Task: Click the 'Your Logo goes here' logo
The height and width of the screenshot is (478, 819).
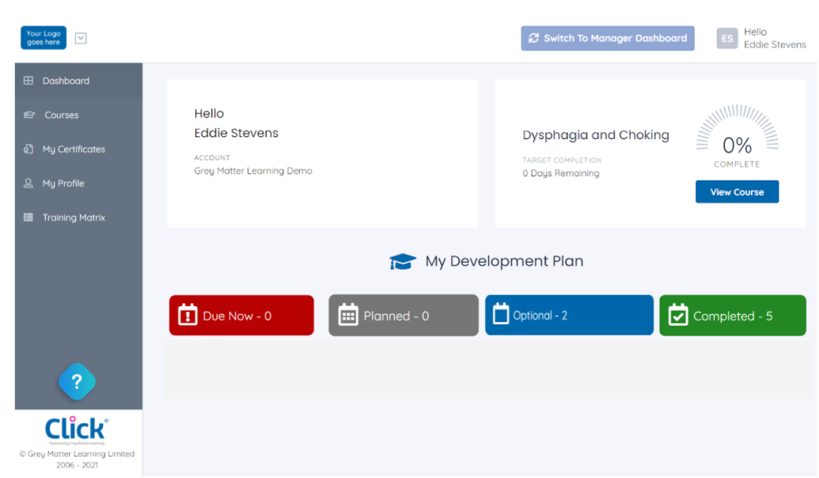Action: click(x=44, y=38)
